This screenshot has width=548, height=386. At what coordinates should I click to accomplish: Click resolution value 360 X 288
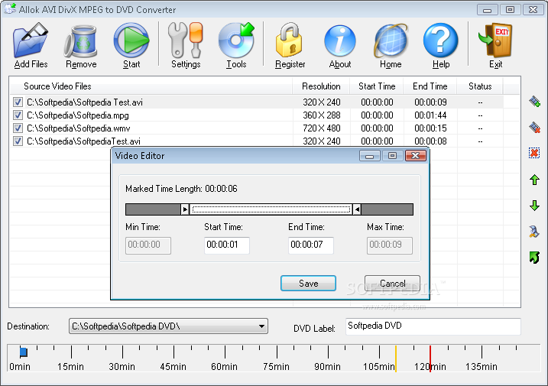(322, 115)
